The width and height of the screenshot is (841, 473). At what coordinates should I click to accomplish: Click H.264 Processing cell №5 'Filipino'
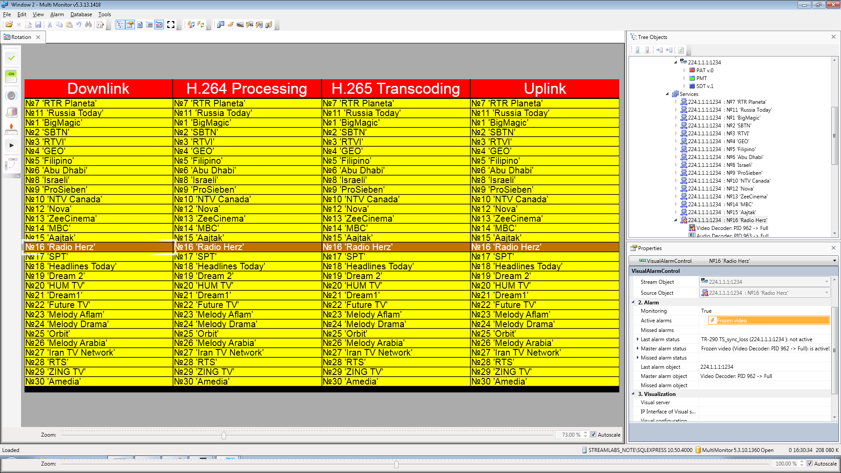247,161
